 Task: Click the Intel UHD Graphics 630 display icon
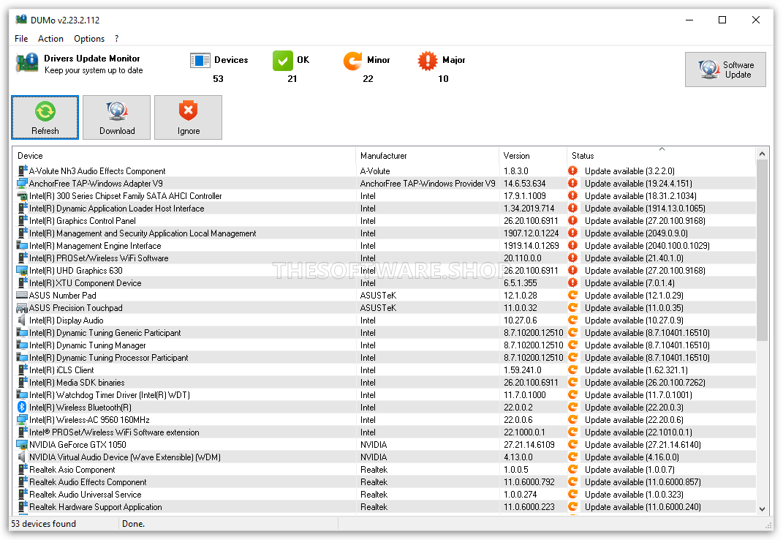[x=23, y=270]
